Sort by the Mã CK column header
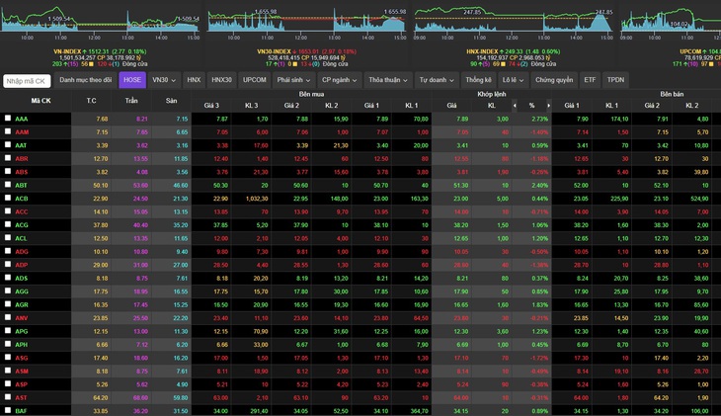 [x=40, y=101]
